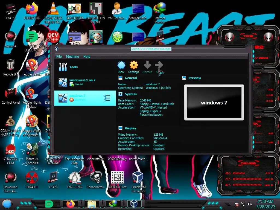
Task: Click the New machine icon in VirtualBox
Action: click(121, 67)
